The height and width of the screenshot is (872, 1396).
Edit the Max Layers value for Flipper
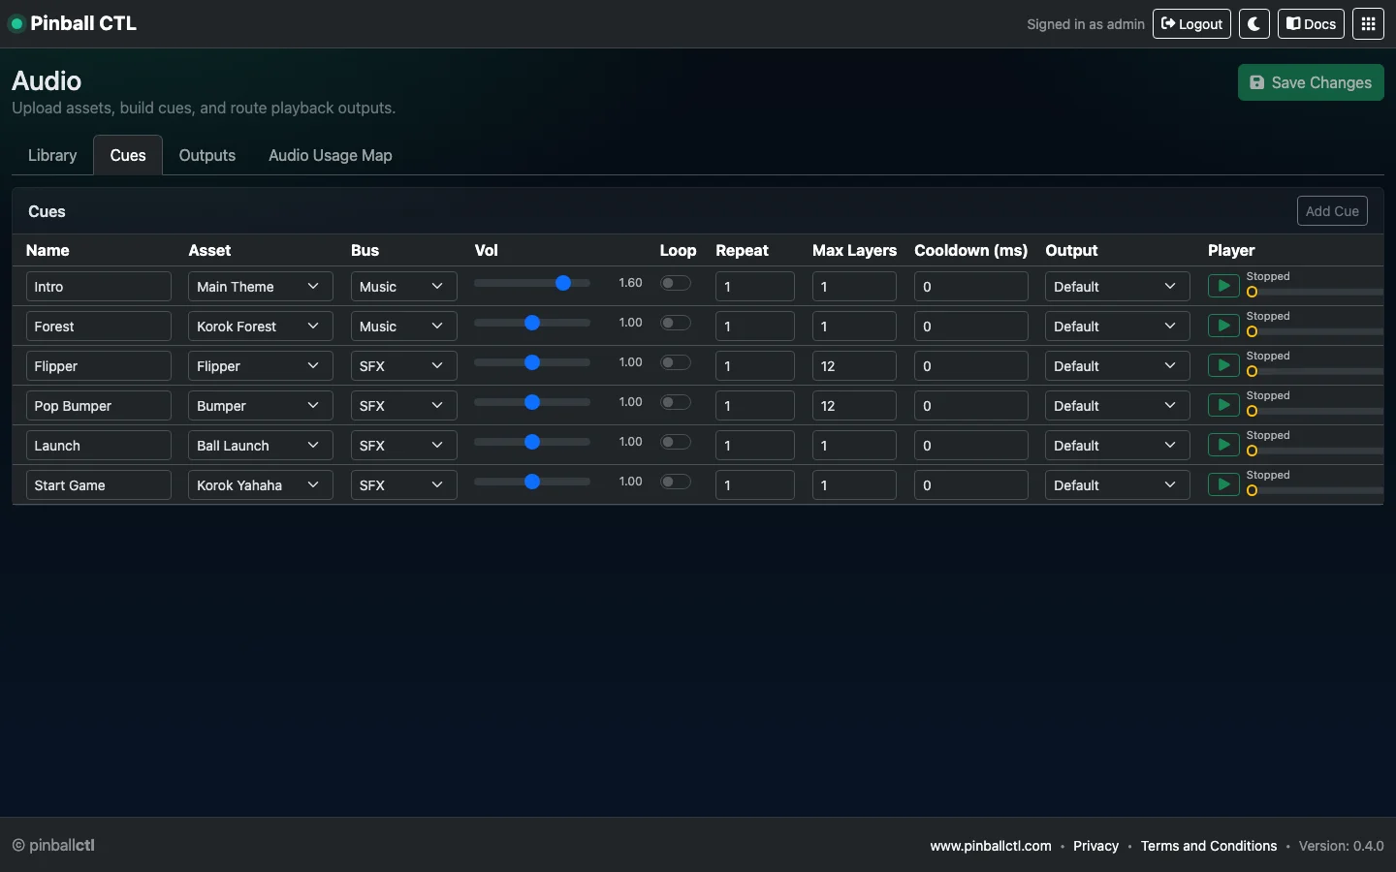(853, 365)
